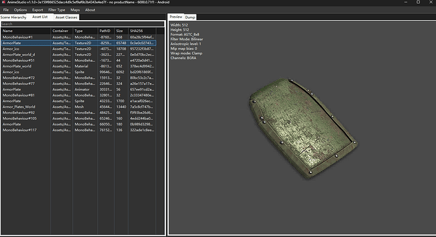
Task: Minimize the AnimeStudio window
Action: (406, 3)
